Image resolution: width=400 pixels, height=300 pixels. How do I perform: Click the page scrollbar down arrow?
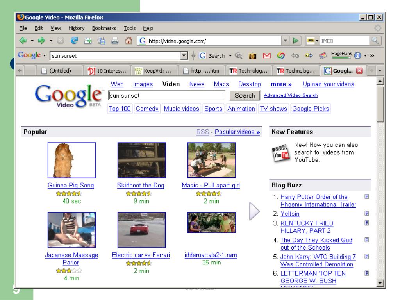380,283
